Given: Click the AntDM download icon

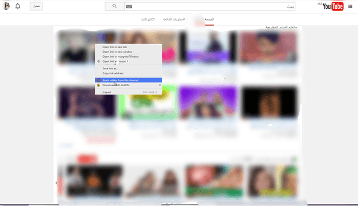Looking at the screenshot, I should 98,85.
